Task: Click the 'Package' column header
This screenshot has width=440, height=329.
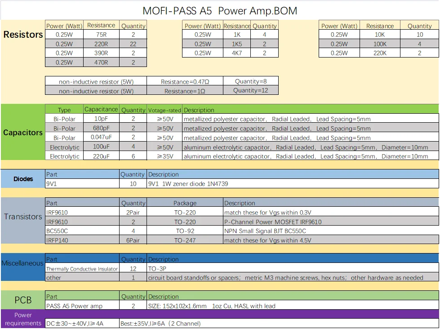Action: coord(185,203)
